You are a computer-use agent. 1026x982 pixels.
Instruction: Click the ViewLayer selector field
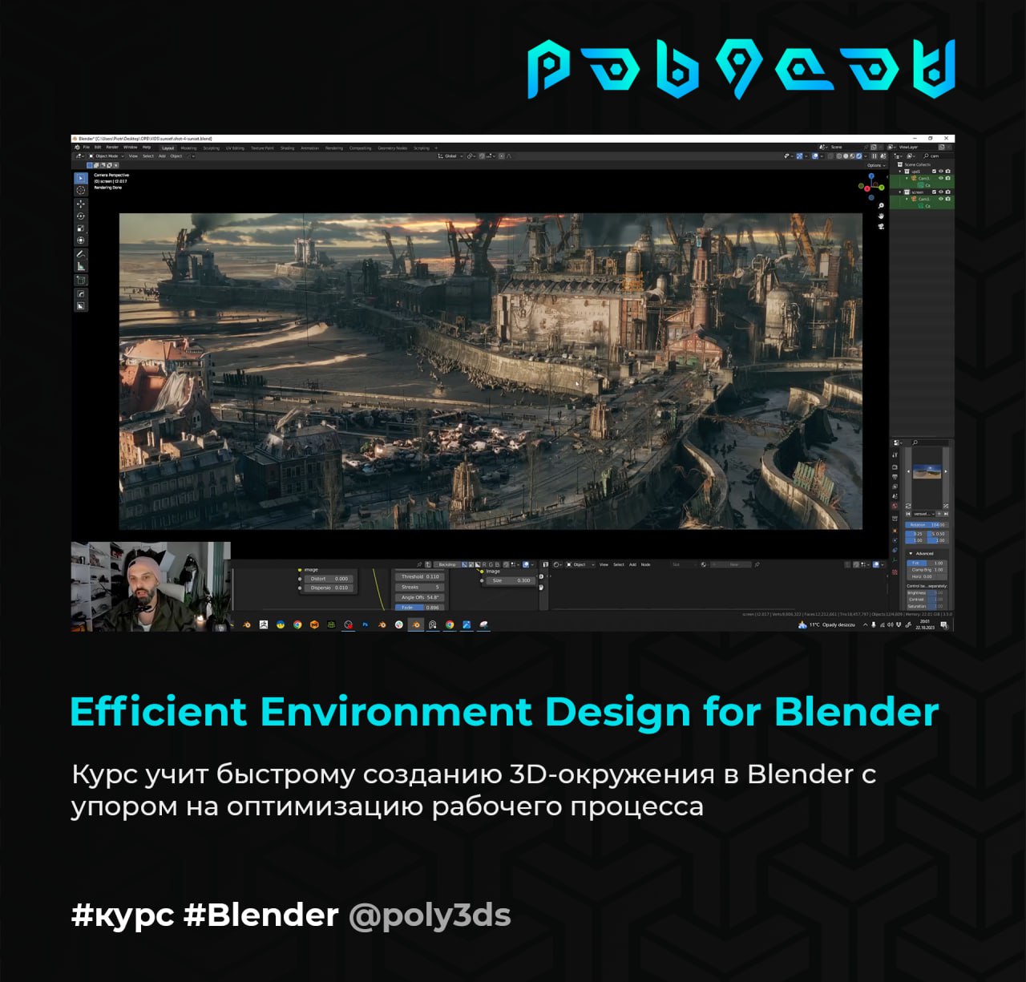(x=918, y=148)
